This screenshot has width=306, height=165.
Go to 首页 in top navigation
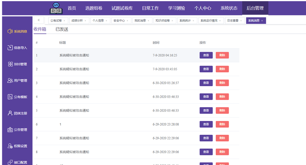72,8
